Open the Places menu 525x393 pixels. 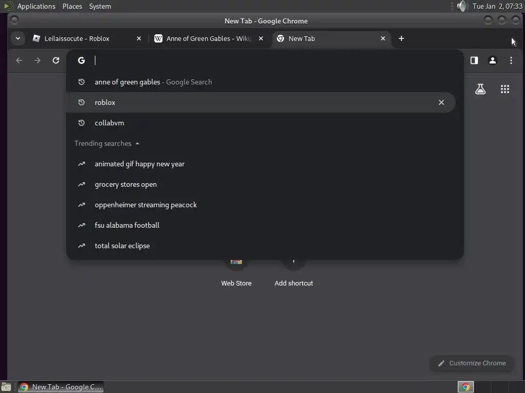[72, 6]
